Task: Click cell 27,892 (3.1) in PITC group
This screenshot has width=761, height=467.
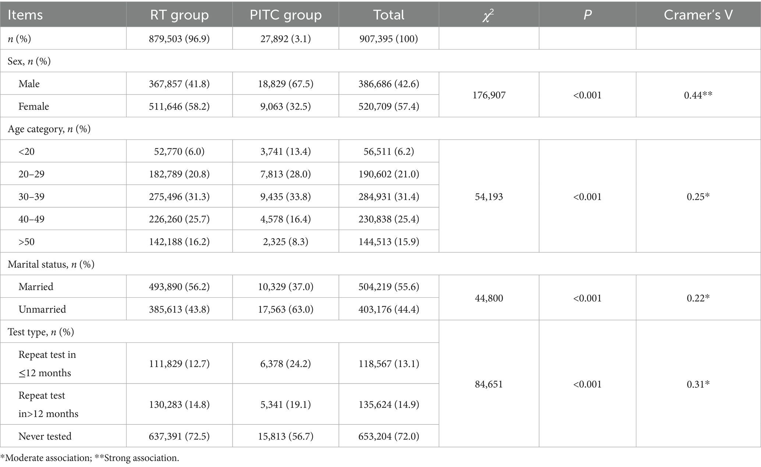Action: tap(286, 39)
